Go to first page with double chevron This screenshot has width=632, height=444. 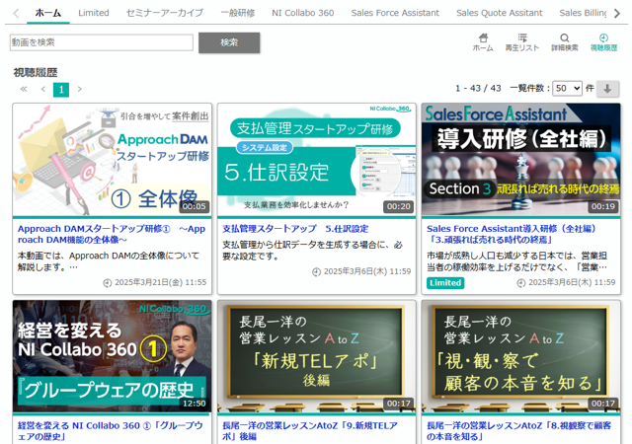coord(24,90)
